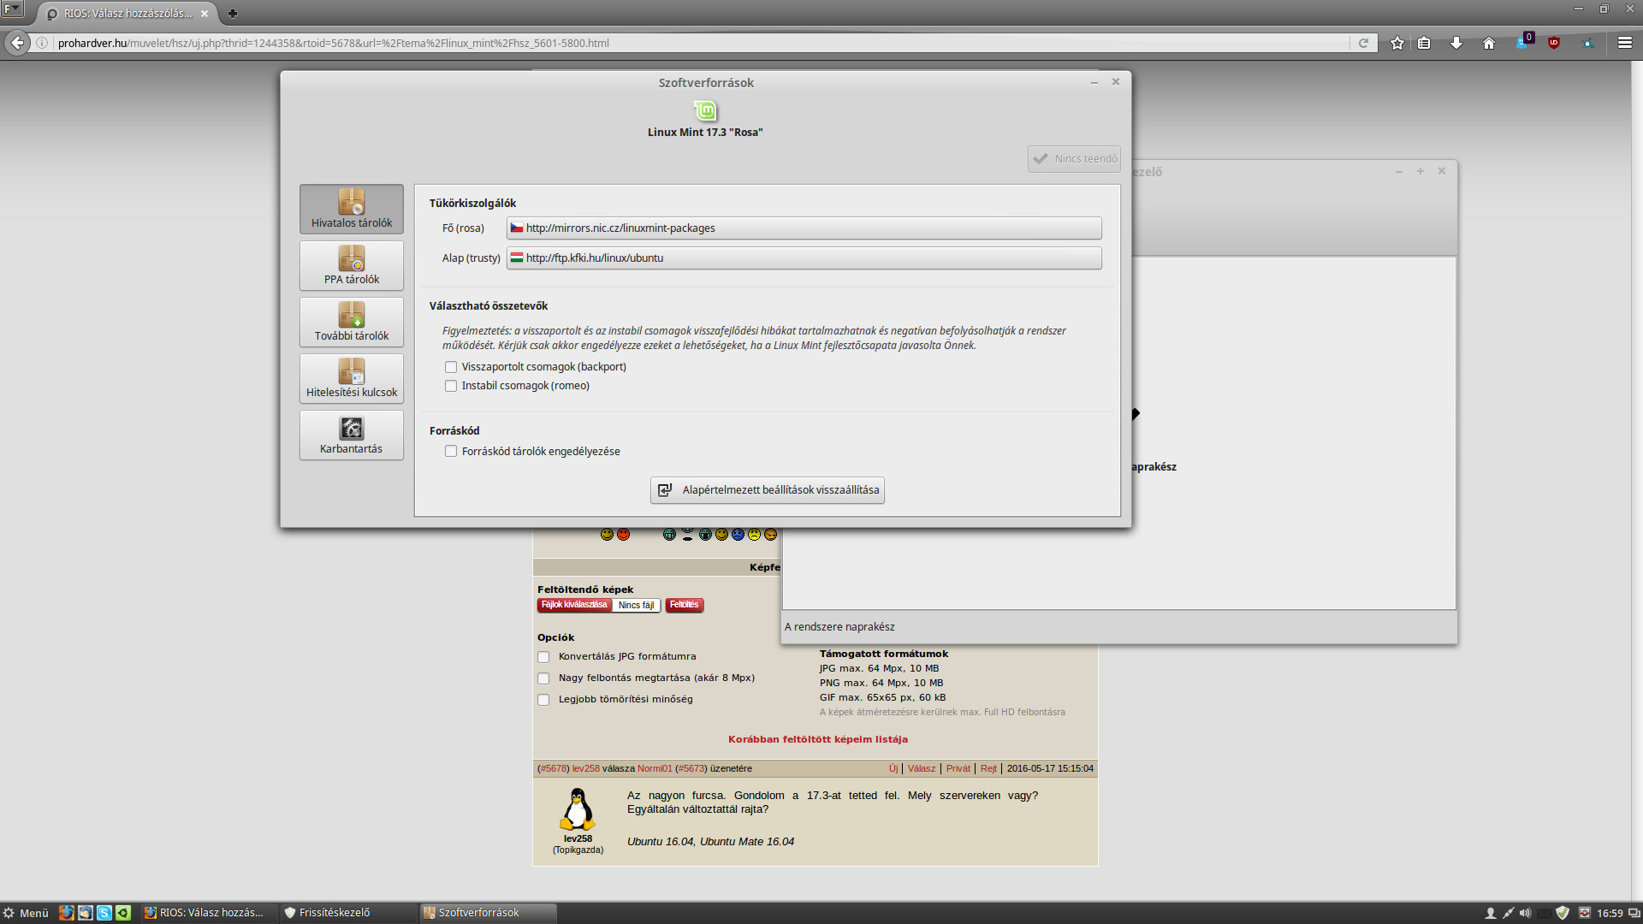Open the bookmarks list icon
The height and width of the screenshot is (924, 1643).
coord(1424,43)
